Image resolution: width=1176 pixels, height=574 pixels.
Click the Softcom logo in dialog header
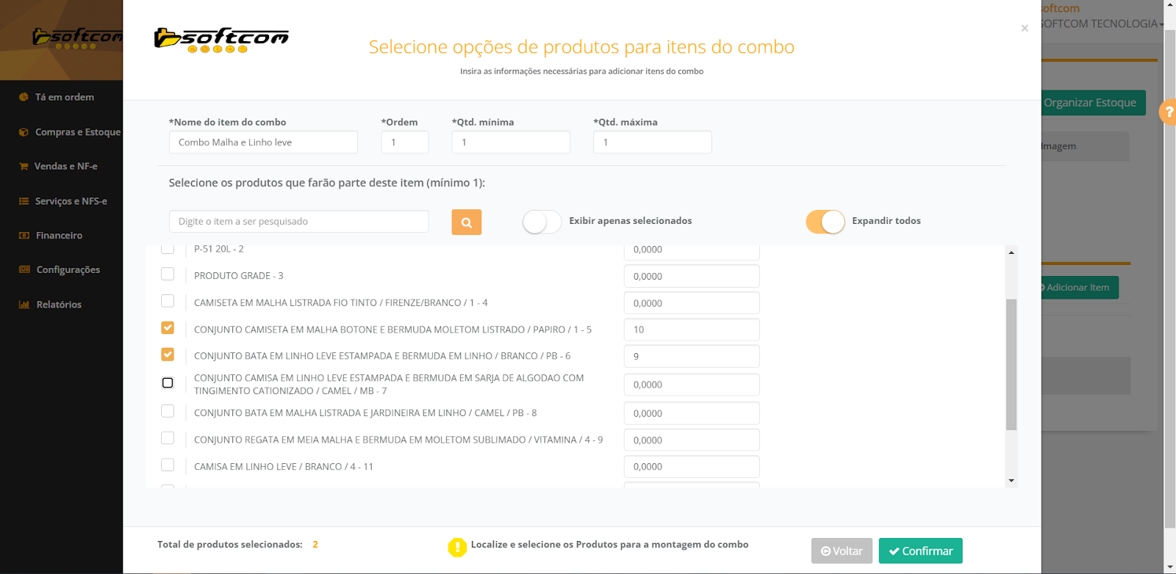click(221, 40)
